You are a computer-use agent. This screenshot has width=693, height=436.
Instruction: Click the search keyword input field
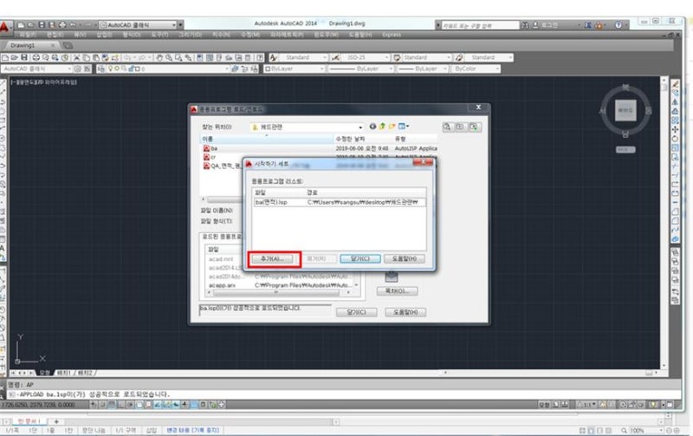coord(480,26)
